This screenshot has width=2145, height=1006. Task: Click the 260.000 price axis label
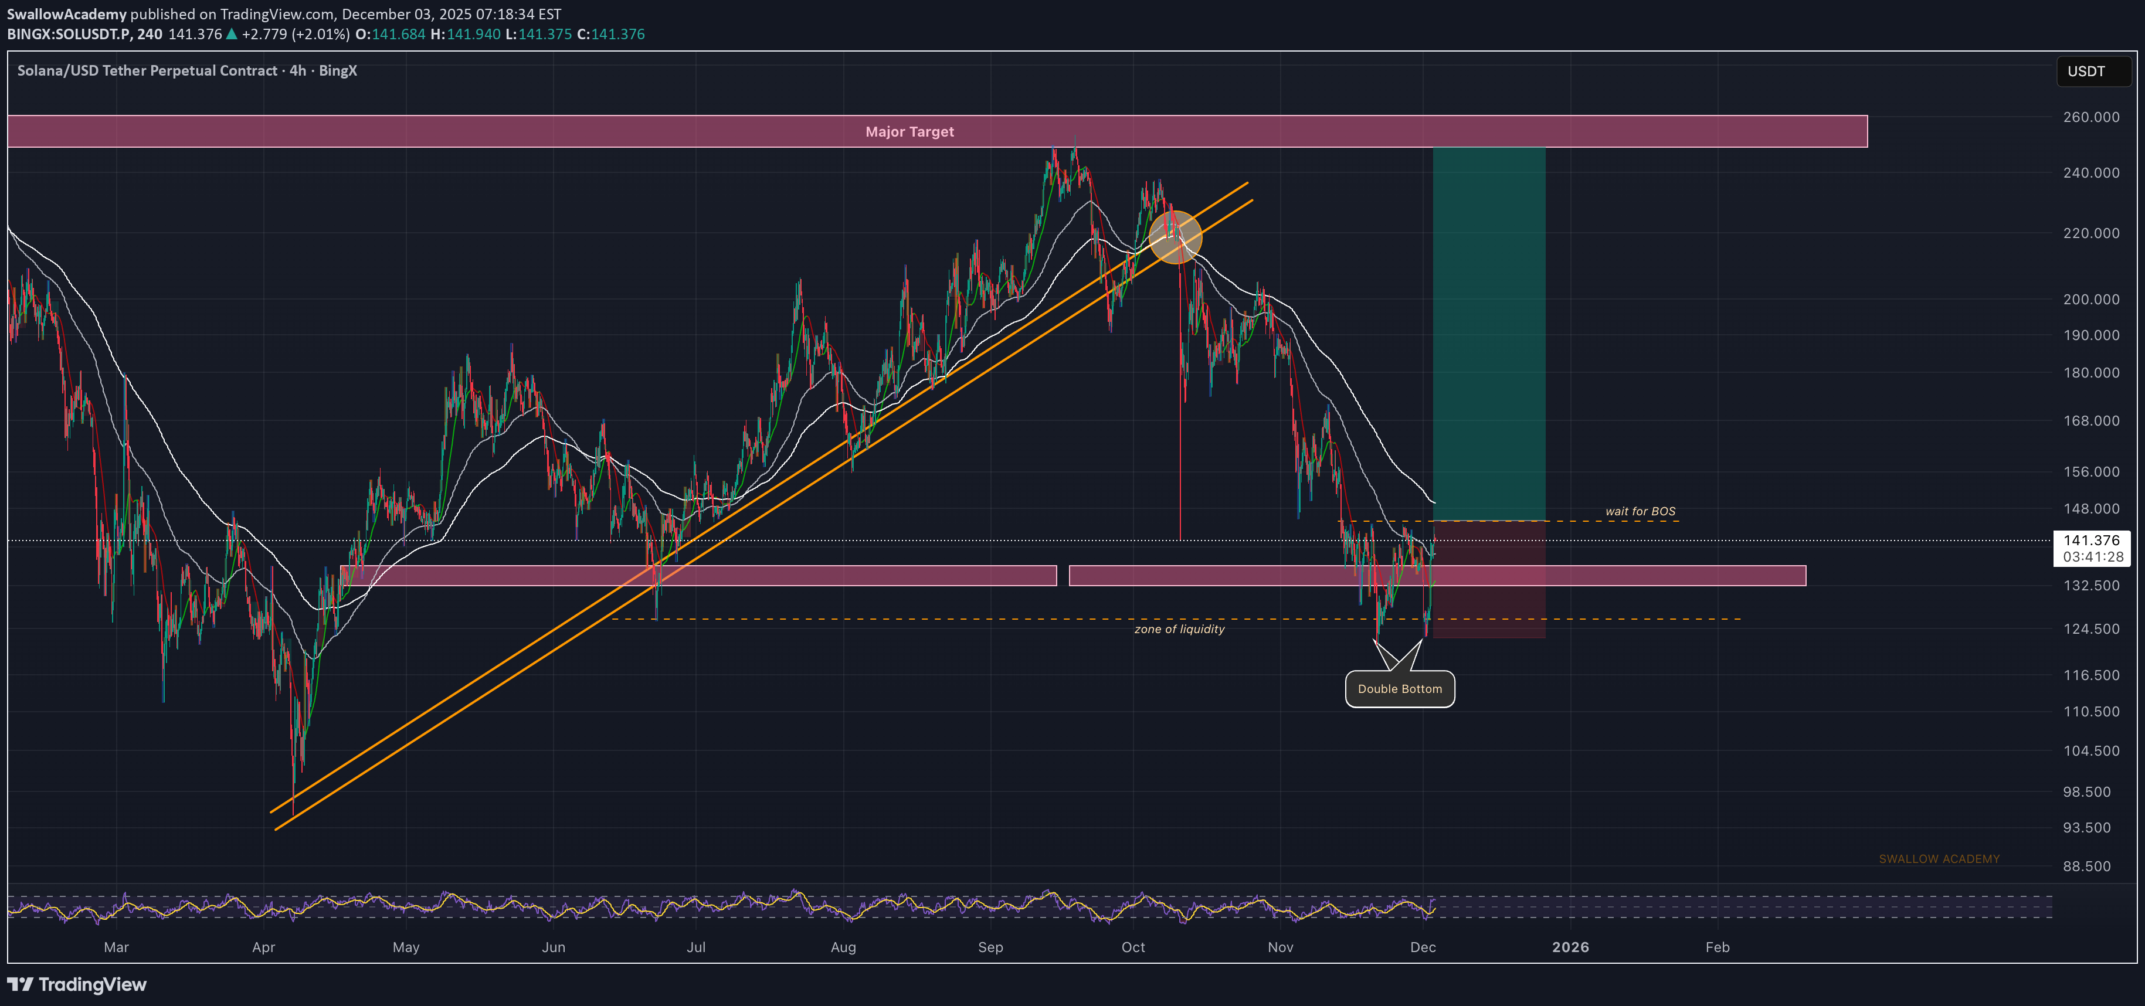point(2091,117)
